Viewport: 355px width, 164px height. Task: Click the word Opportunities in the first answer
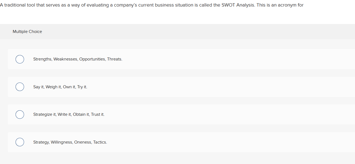coord(92,59)
